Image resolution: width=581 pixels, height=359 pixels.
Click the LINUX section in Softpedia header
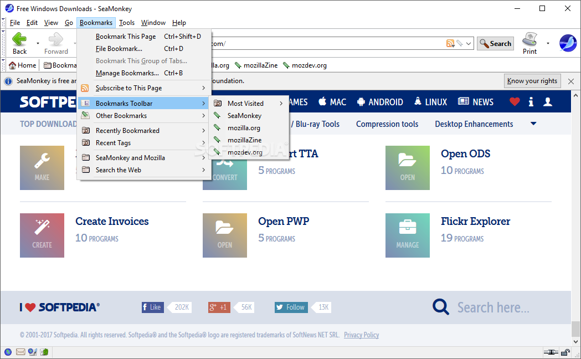tap(430, 102)
